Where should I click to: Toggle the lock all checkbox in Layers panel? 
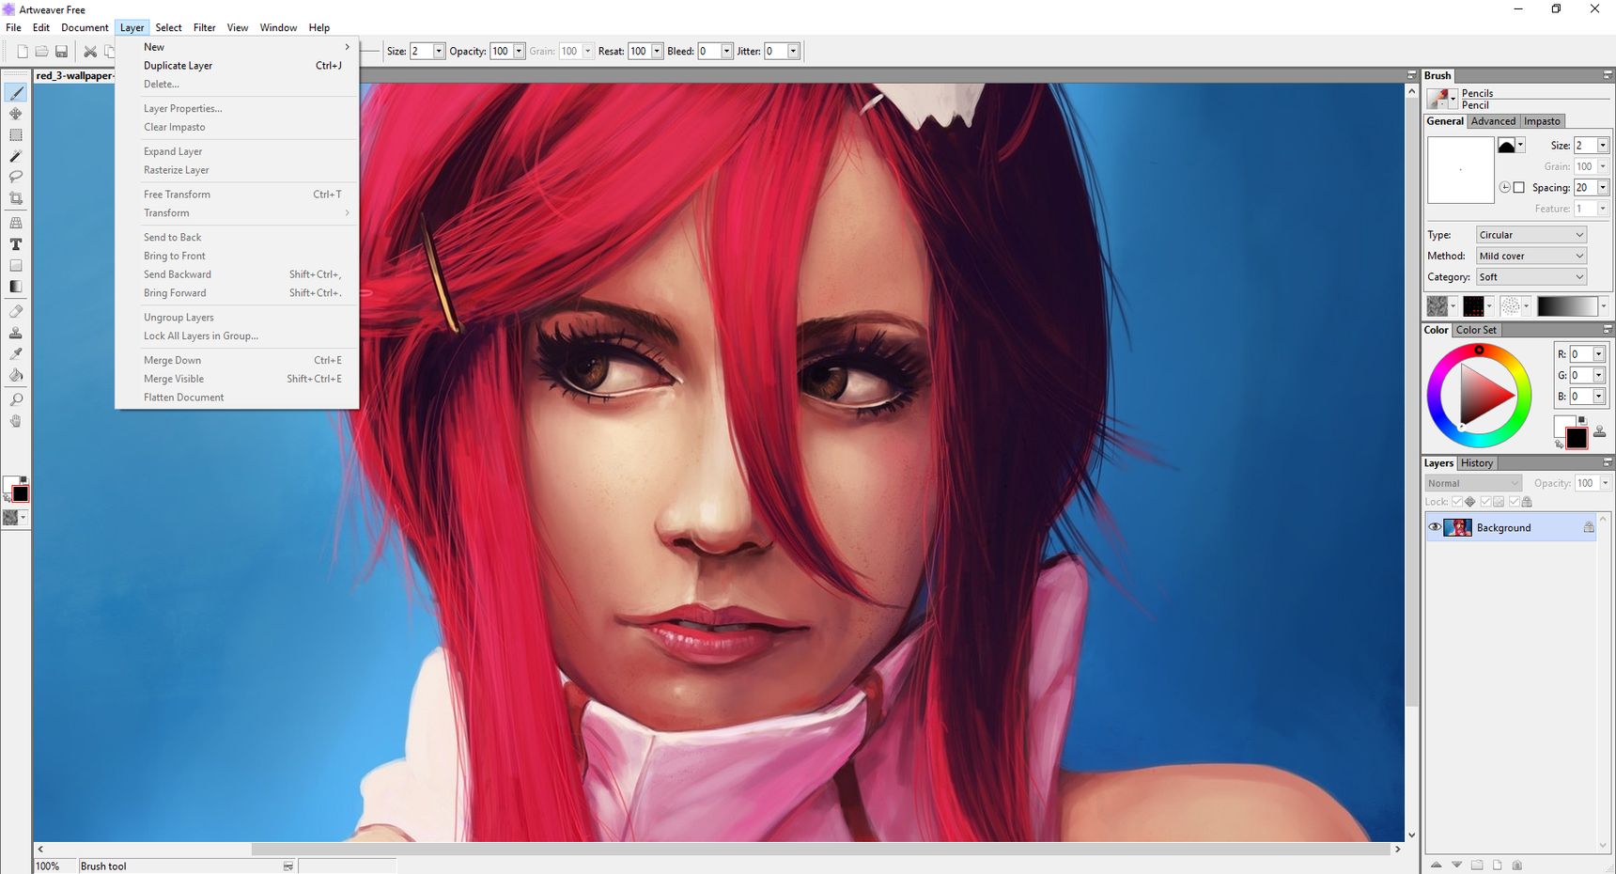(x=1515, y=502)
